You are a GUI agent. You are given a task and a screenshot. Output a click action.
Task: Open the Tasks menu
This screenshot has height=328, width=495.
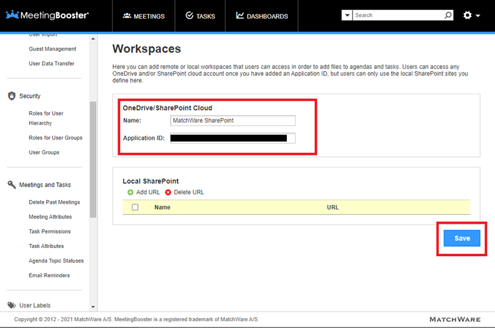point(200,16)
